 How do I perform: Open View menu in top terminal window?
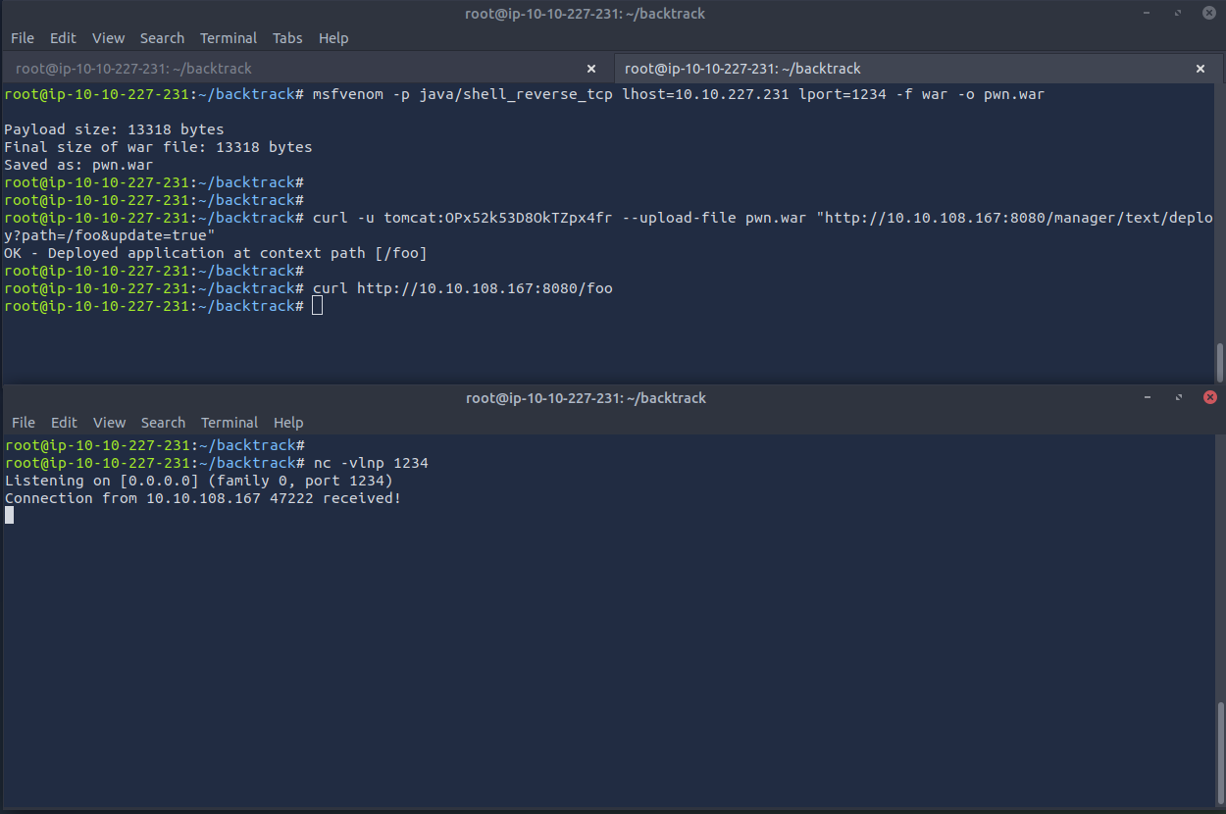click(108, 38)
